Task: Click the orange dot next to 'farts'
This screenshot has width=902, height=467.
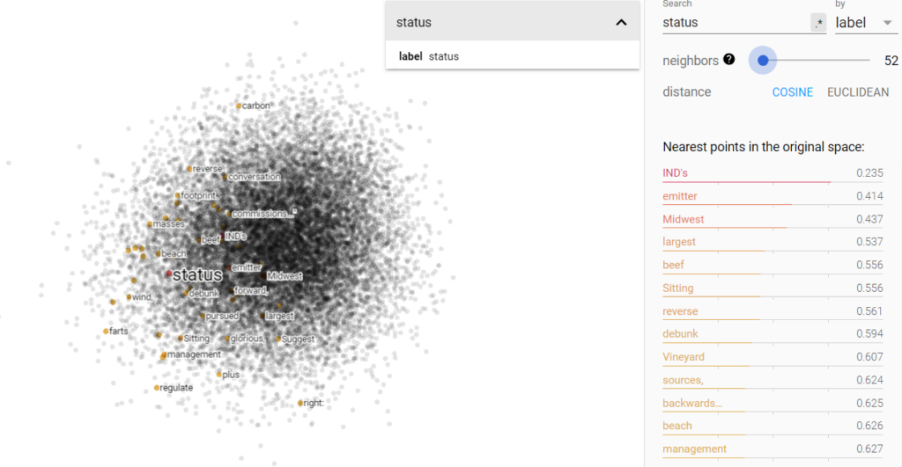Action: (106, 332)
